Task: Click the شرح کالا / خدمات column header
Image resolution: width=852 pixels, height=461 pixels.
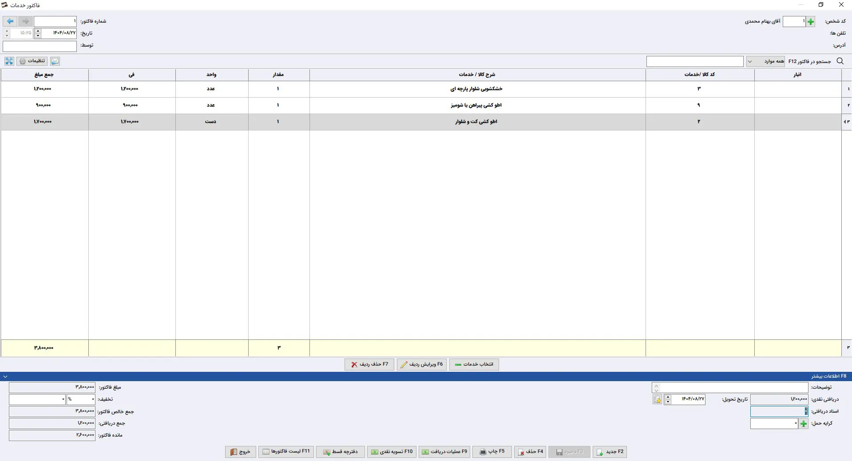Action: point(477,75)
